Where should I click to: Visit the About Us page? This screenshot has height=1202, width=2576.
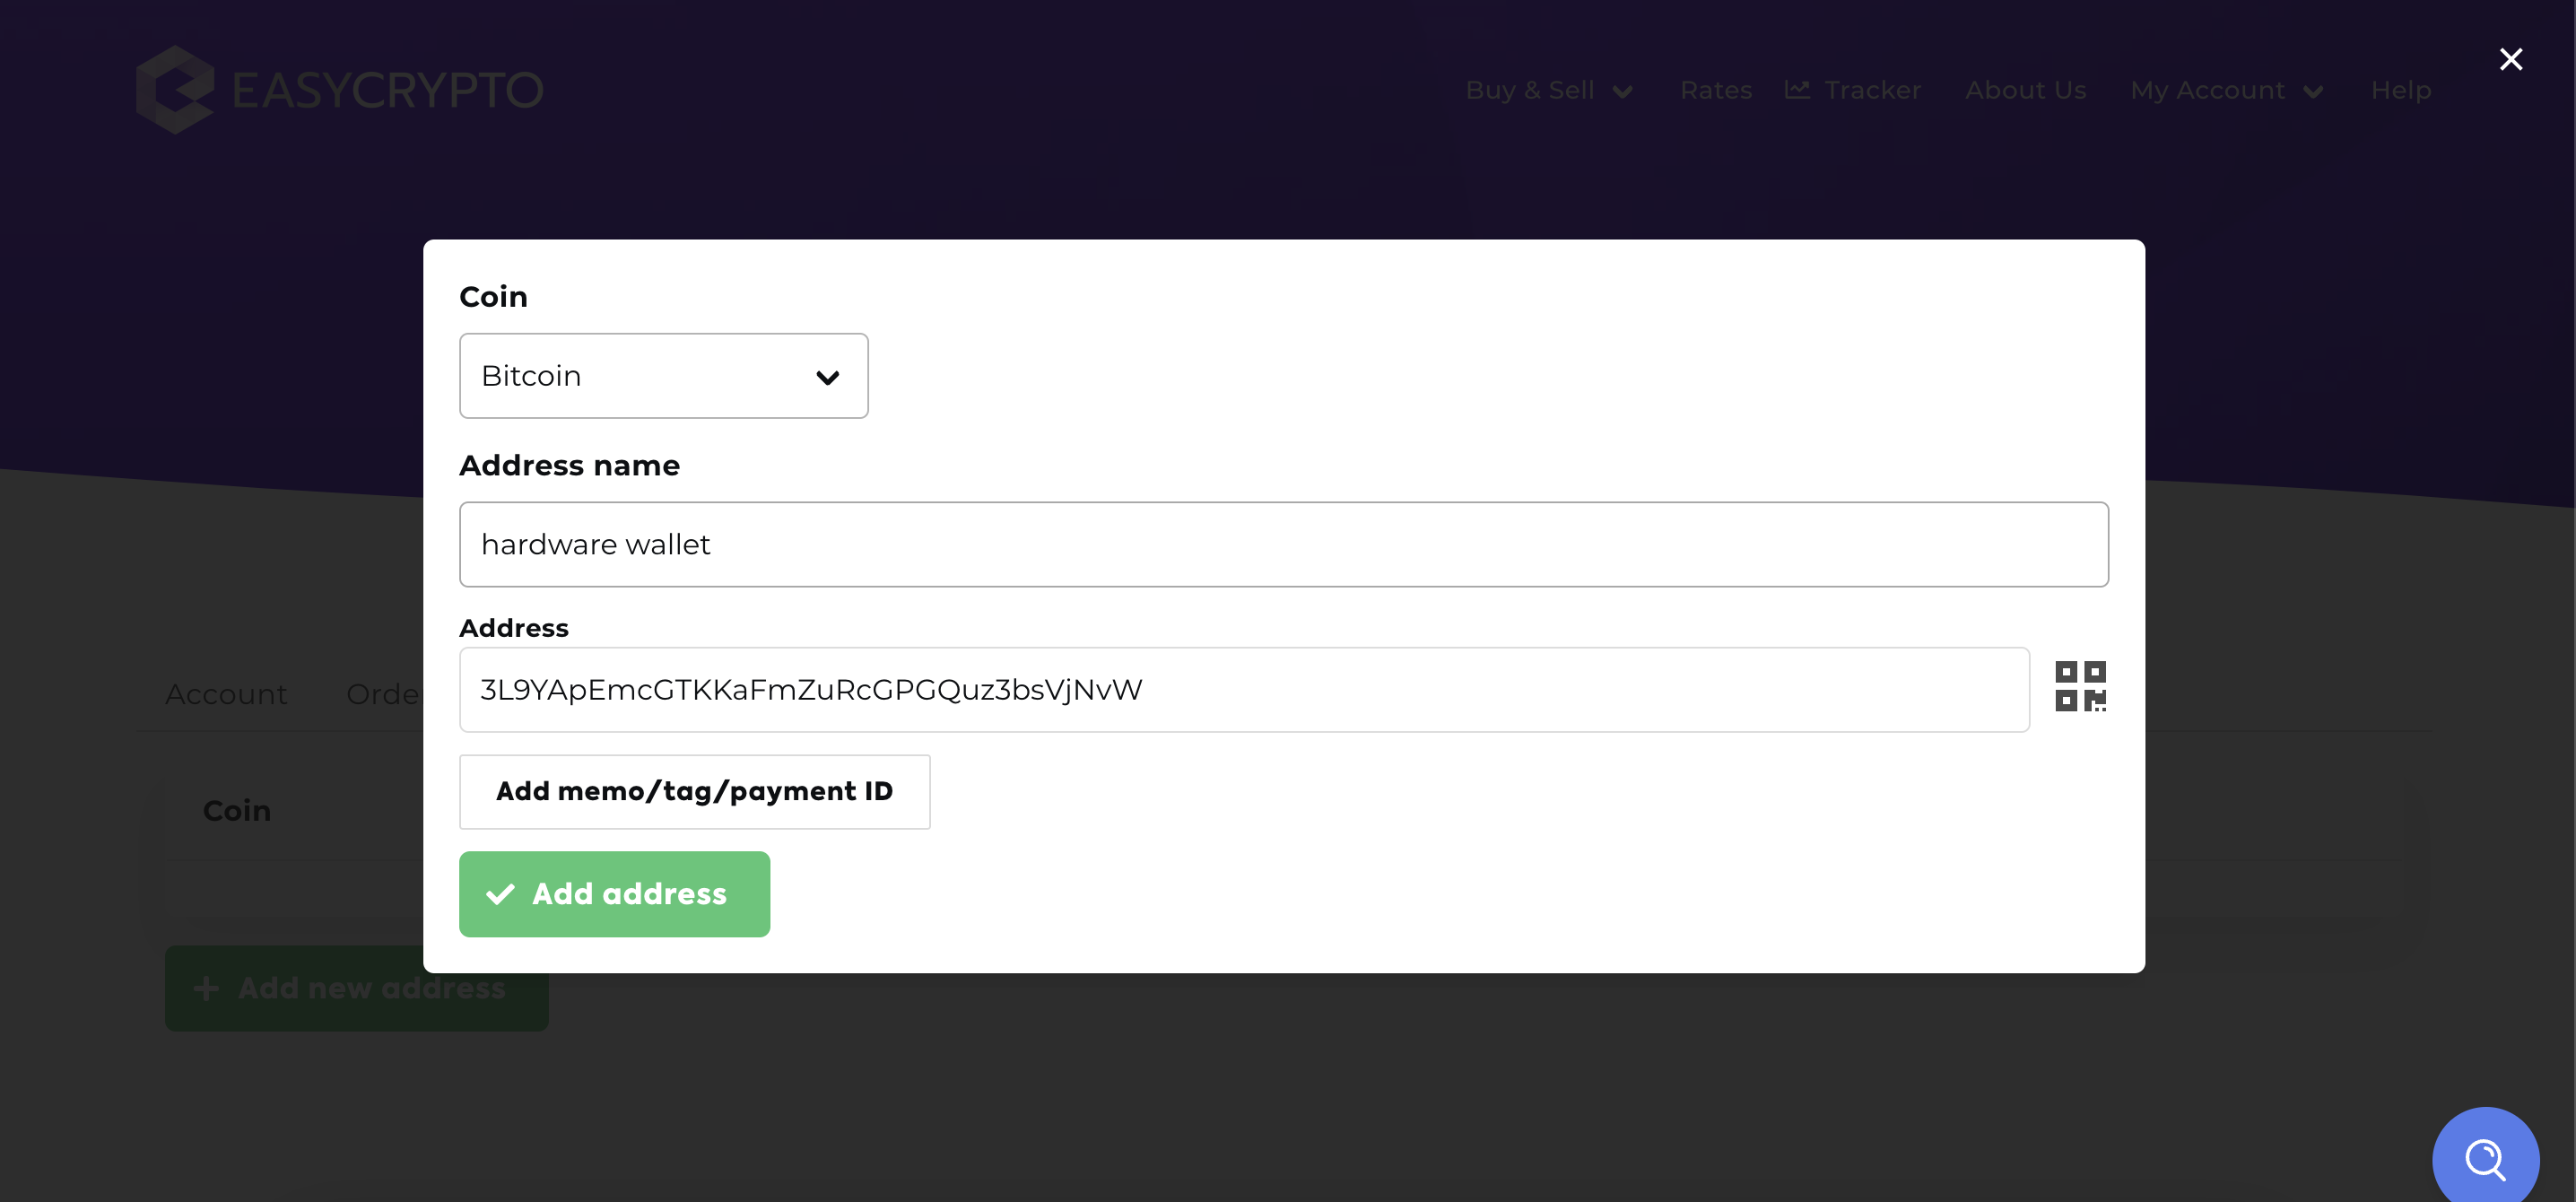click(2026, 89)
